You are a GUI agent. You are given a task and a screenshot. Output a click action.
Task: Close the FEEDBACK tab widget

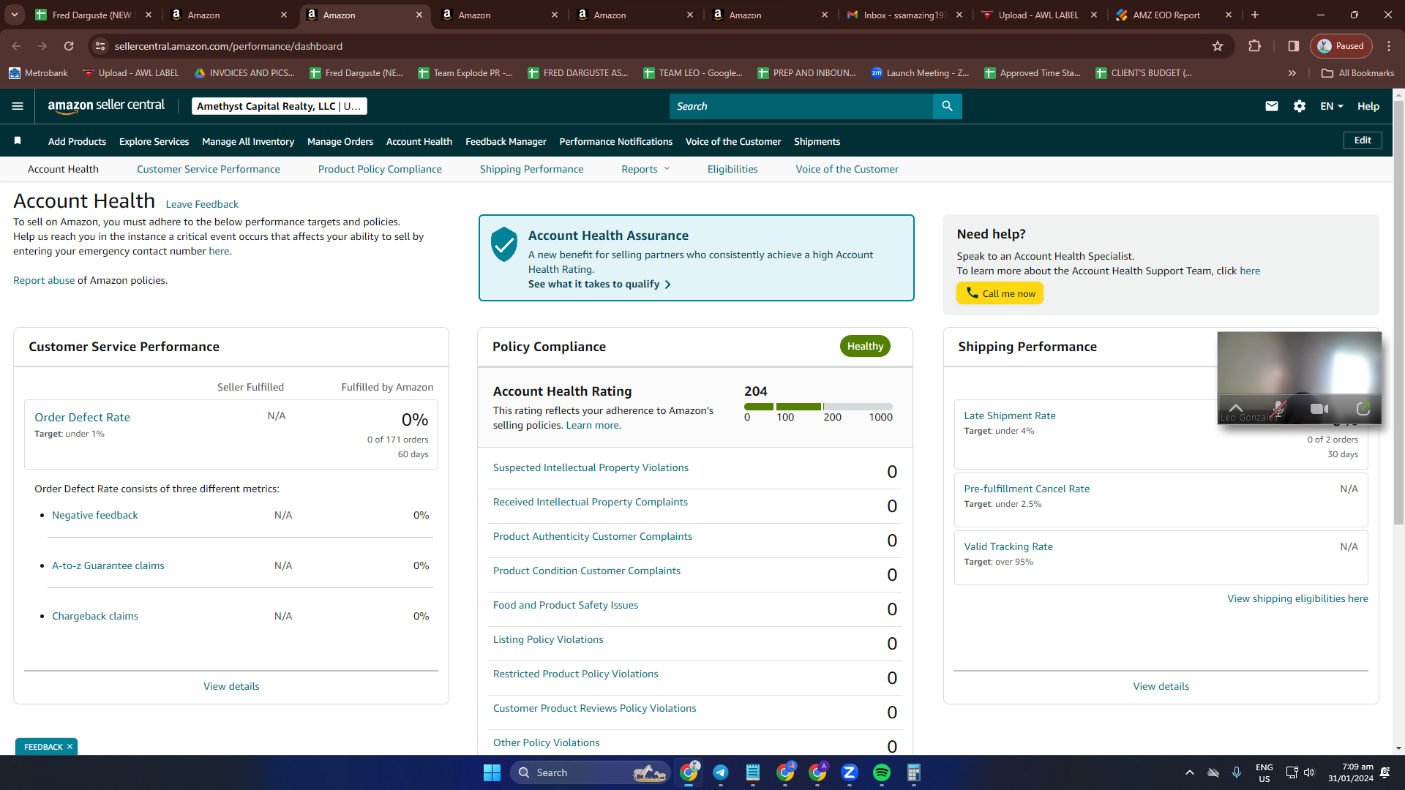pos(70,747)
